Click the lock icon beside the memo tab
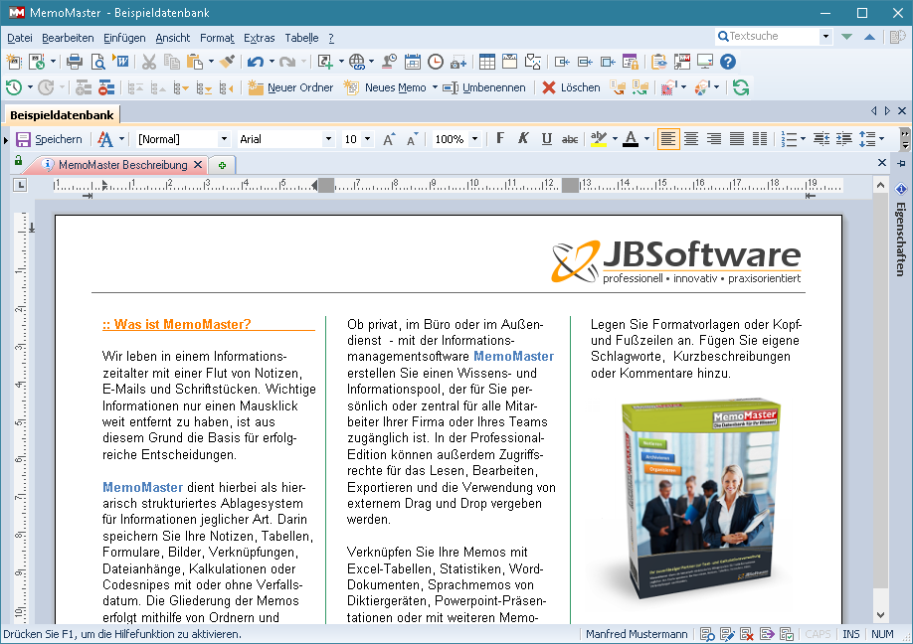 click(18, 161)
